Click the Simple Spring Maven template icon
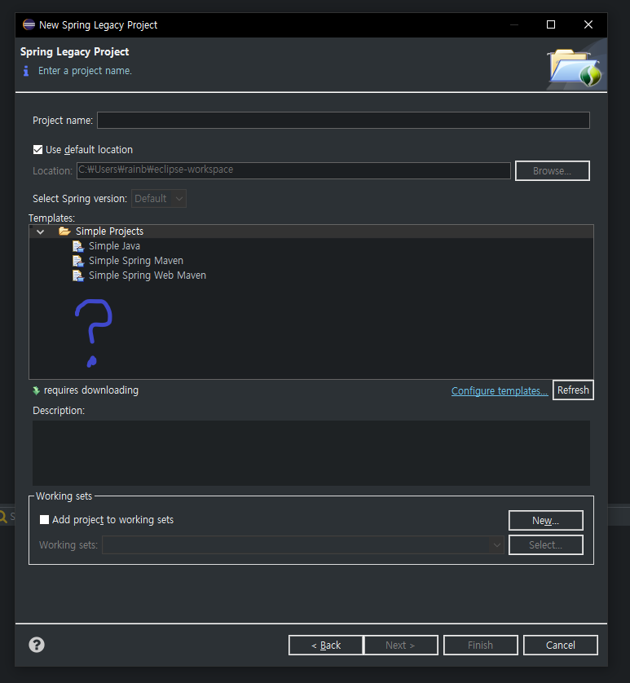 [x=78, y=262]
